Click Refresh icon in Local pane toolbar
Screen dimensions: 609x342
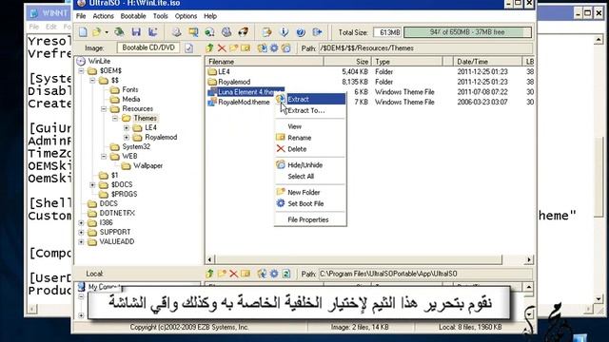pyautogui.click(x=286, y=274)
